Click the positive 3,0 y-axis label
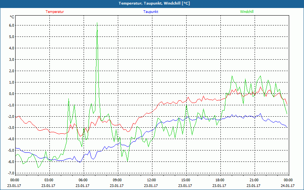The height and width of the screenshot is (190, 304). (11, 60)
